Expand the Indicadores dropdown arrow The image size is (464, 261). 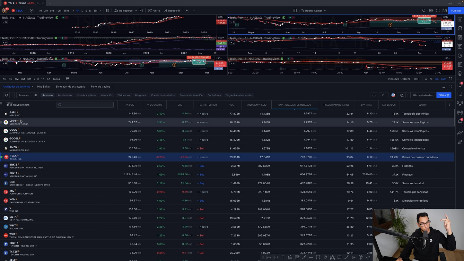coord(136,11)
